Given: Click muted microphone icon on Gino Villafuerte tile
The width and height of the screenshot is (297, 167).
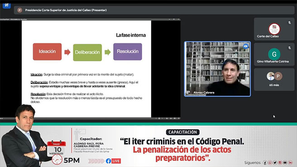Looking at the screenshot, I should pyautogui.click(x=289, y=48).
